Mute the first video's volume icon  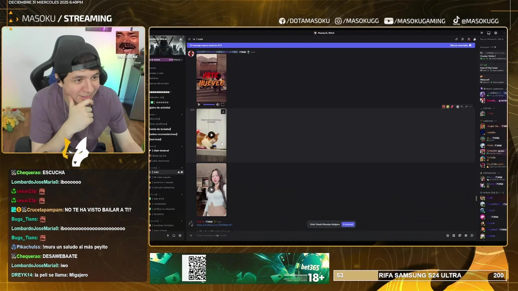(217, 105)
